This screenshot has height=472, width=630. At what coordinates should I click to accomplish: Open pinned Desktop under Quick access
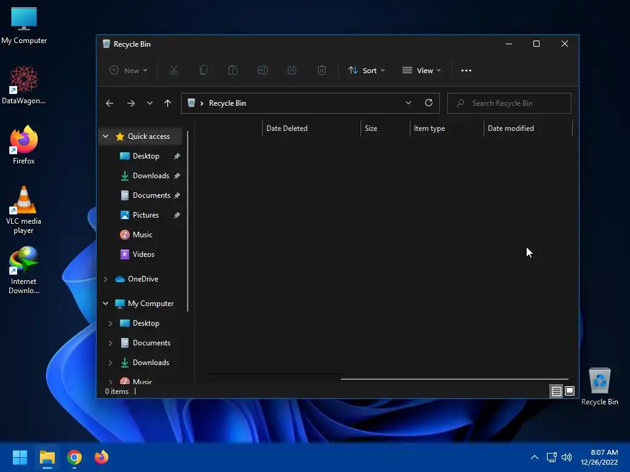point(146,156)
